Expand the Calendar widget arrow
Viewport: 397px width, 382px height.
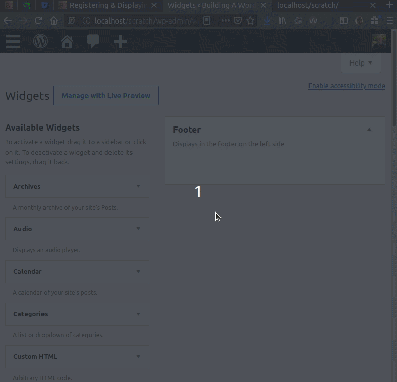click(x=138, y=272)
